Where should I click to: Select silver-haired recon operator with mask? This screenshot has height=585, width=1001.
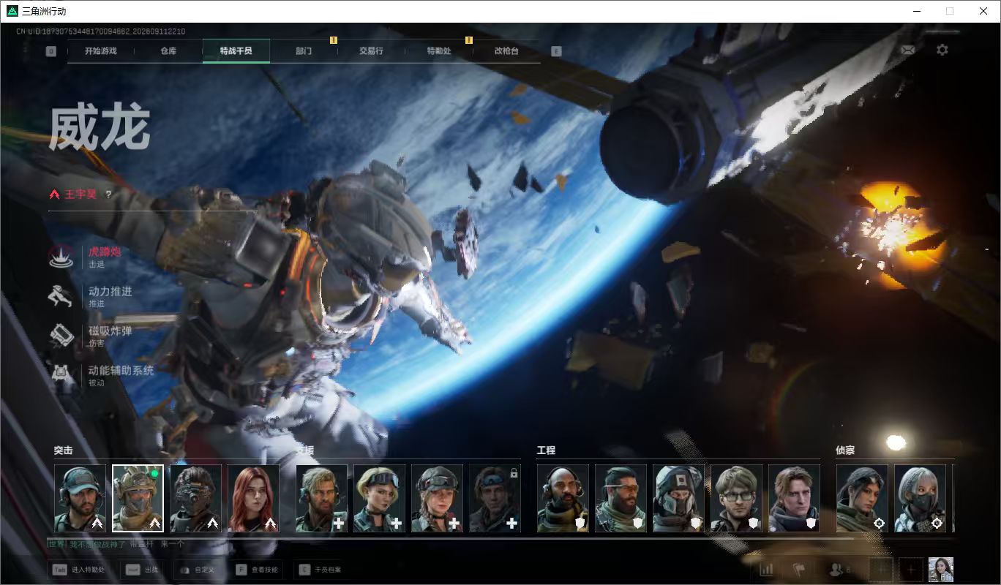pos(920,499)
